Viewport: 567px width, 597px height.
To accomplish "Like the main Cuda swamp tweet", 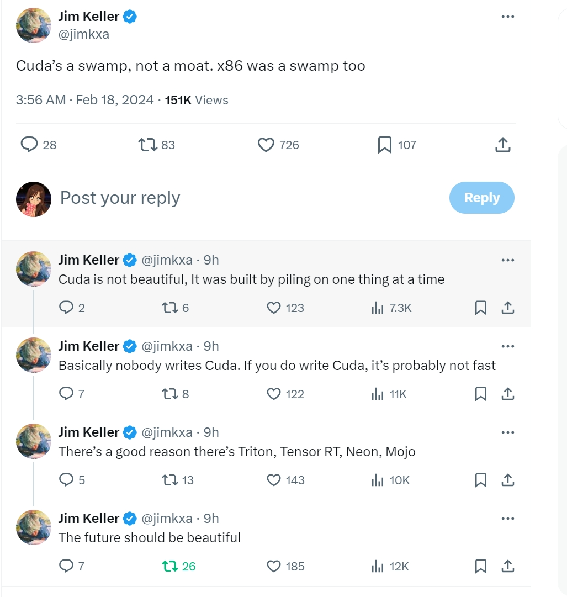I will coord(266,145).
